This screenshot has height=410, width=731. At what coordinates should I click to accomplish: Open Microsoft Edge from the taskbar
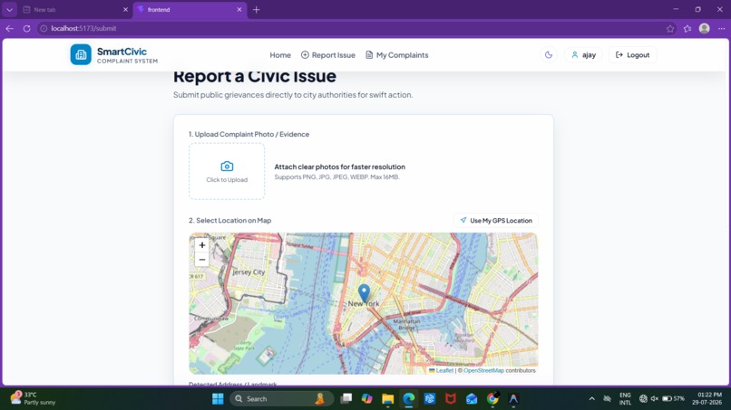click(409, 399)
